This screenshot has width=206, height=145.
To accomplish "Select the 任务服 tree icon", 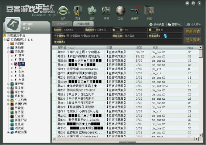I will 12,112.
